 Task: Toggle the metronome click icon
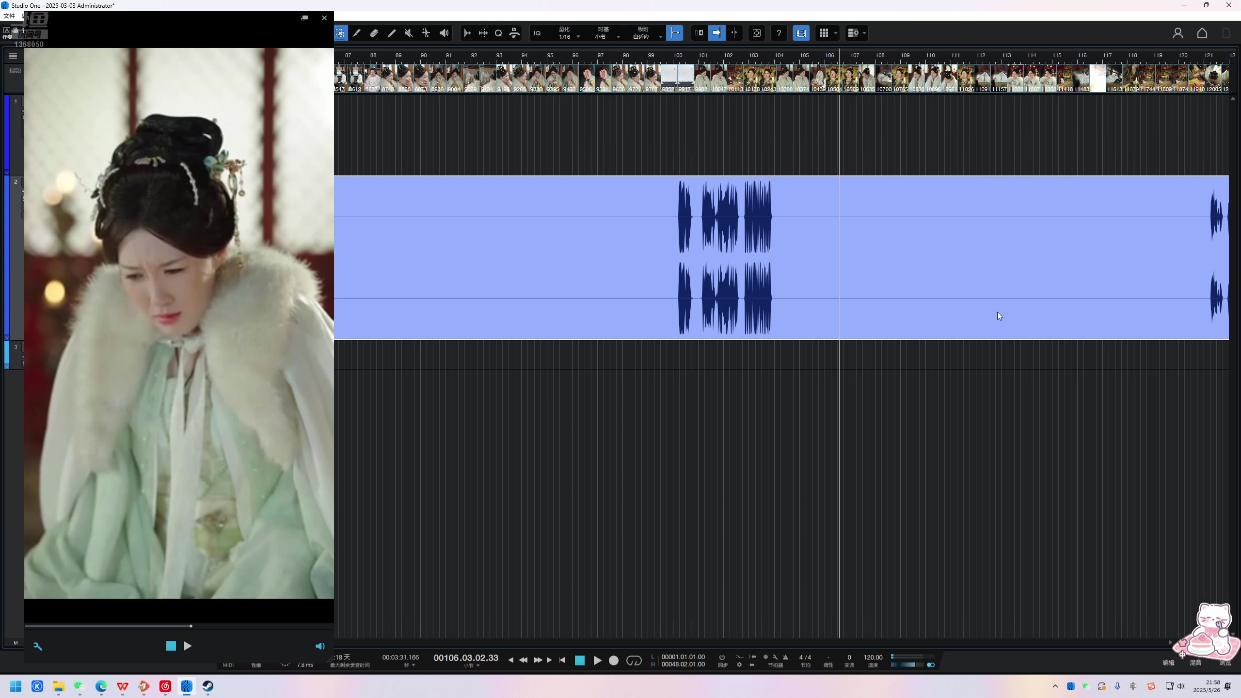pos(785,657)
